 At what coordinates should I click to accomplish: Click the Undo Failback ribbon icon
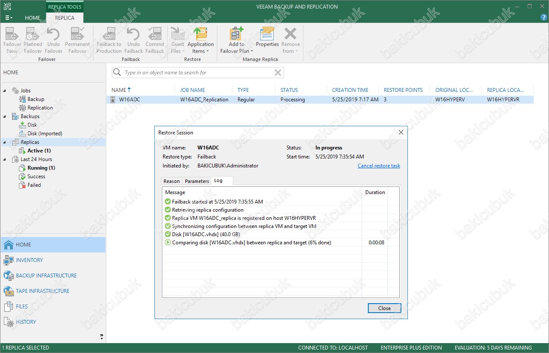click(x=133, y=40)
